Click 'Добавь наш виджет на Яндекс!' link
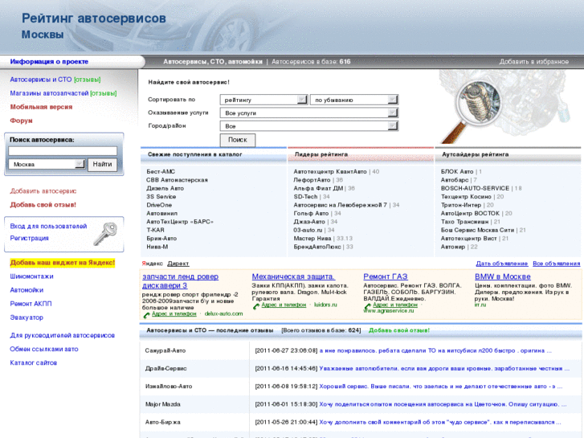Viewport: 584px width, 438px height. [62, 263]
